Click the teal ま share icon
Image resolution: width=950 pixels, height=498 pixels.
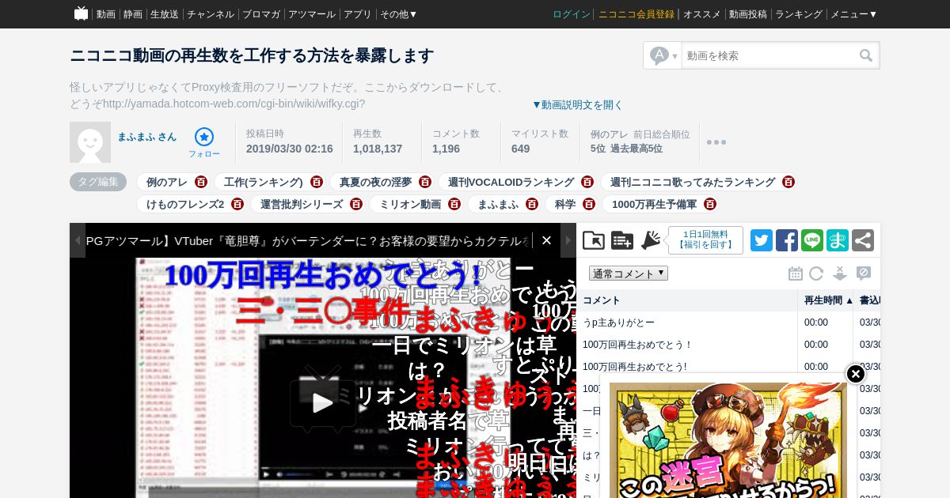(838, 240)
